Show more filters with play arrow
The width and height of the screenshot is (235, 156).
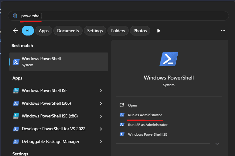tap(158, 31)
